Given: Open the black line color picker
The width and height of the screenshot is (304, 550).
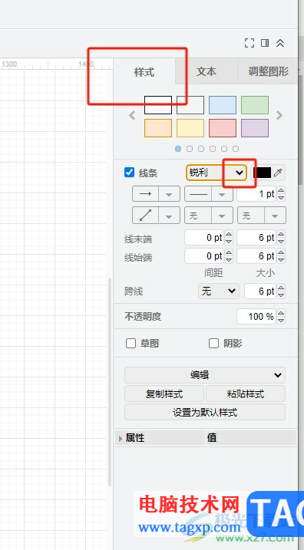Looking at the screenshot, I should coord(263,173).
